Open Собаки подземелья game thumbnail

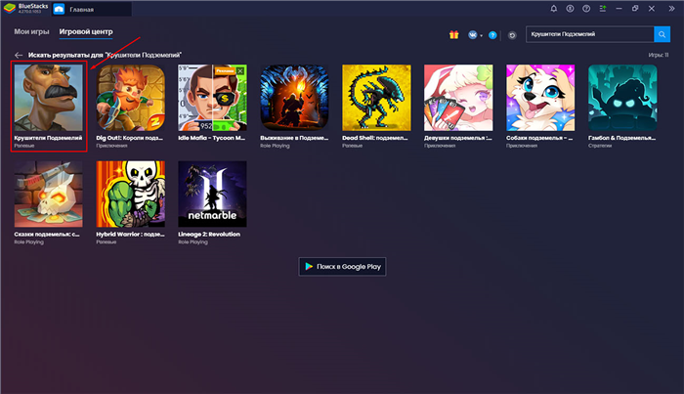tap(540, 98)
